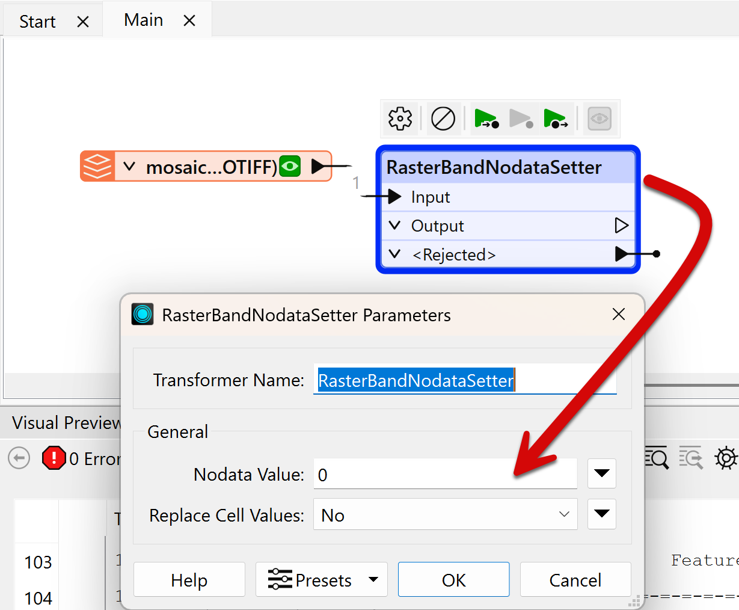Screen dimensions: 739x610
Task: Select the Main canvas tab
Action: (144, 20)
